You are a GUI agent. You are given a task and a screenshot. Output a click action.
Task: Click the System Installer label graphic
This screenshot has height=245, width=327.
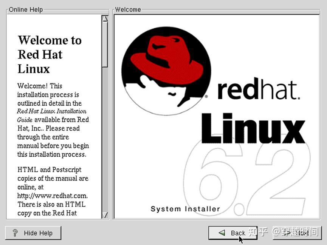[185, 208]
